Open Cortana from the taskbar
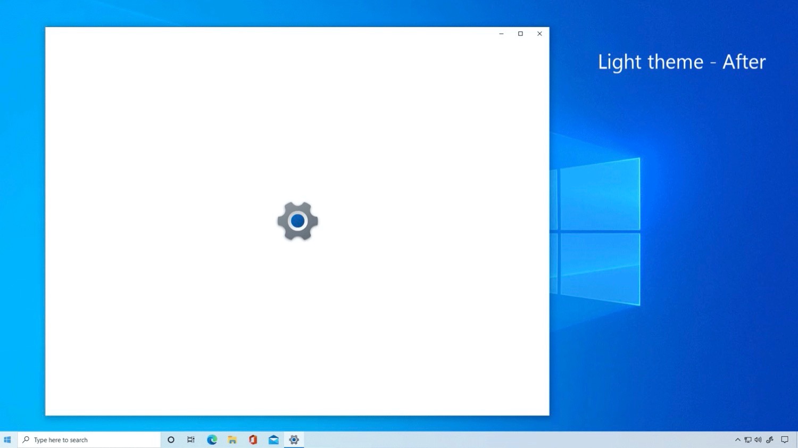This screenshot has width=798, height=448. tap(171, 440)
